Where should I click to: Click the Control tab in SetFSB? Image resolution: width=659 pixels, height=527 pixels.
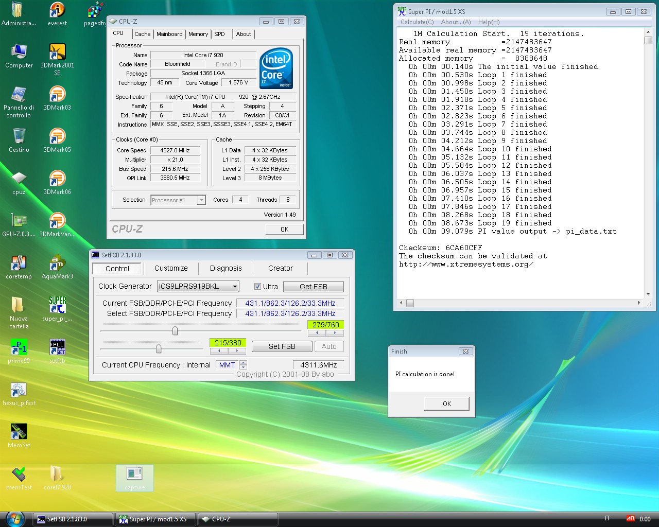pos(117,269)
